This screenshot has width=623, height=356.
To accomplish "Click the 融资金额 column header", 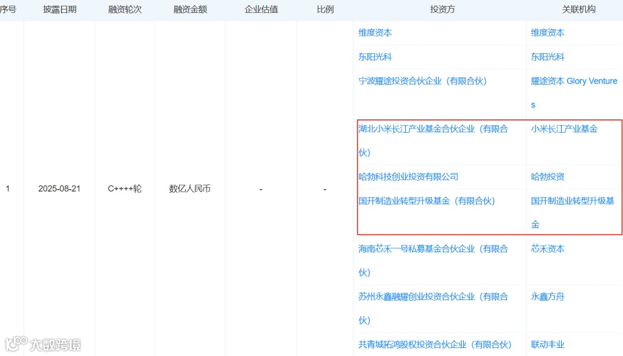I will tap(190, 10).
